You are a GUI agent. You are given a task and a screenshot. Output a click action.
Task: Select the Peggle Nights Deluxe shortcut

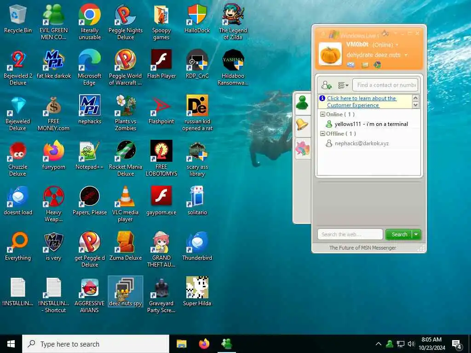(x=126, y=23)
